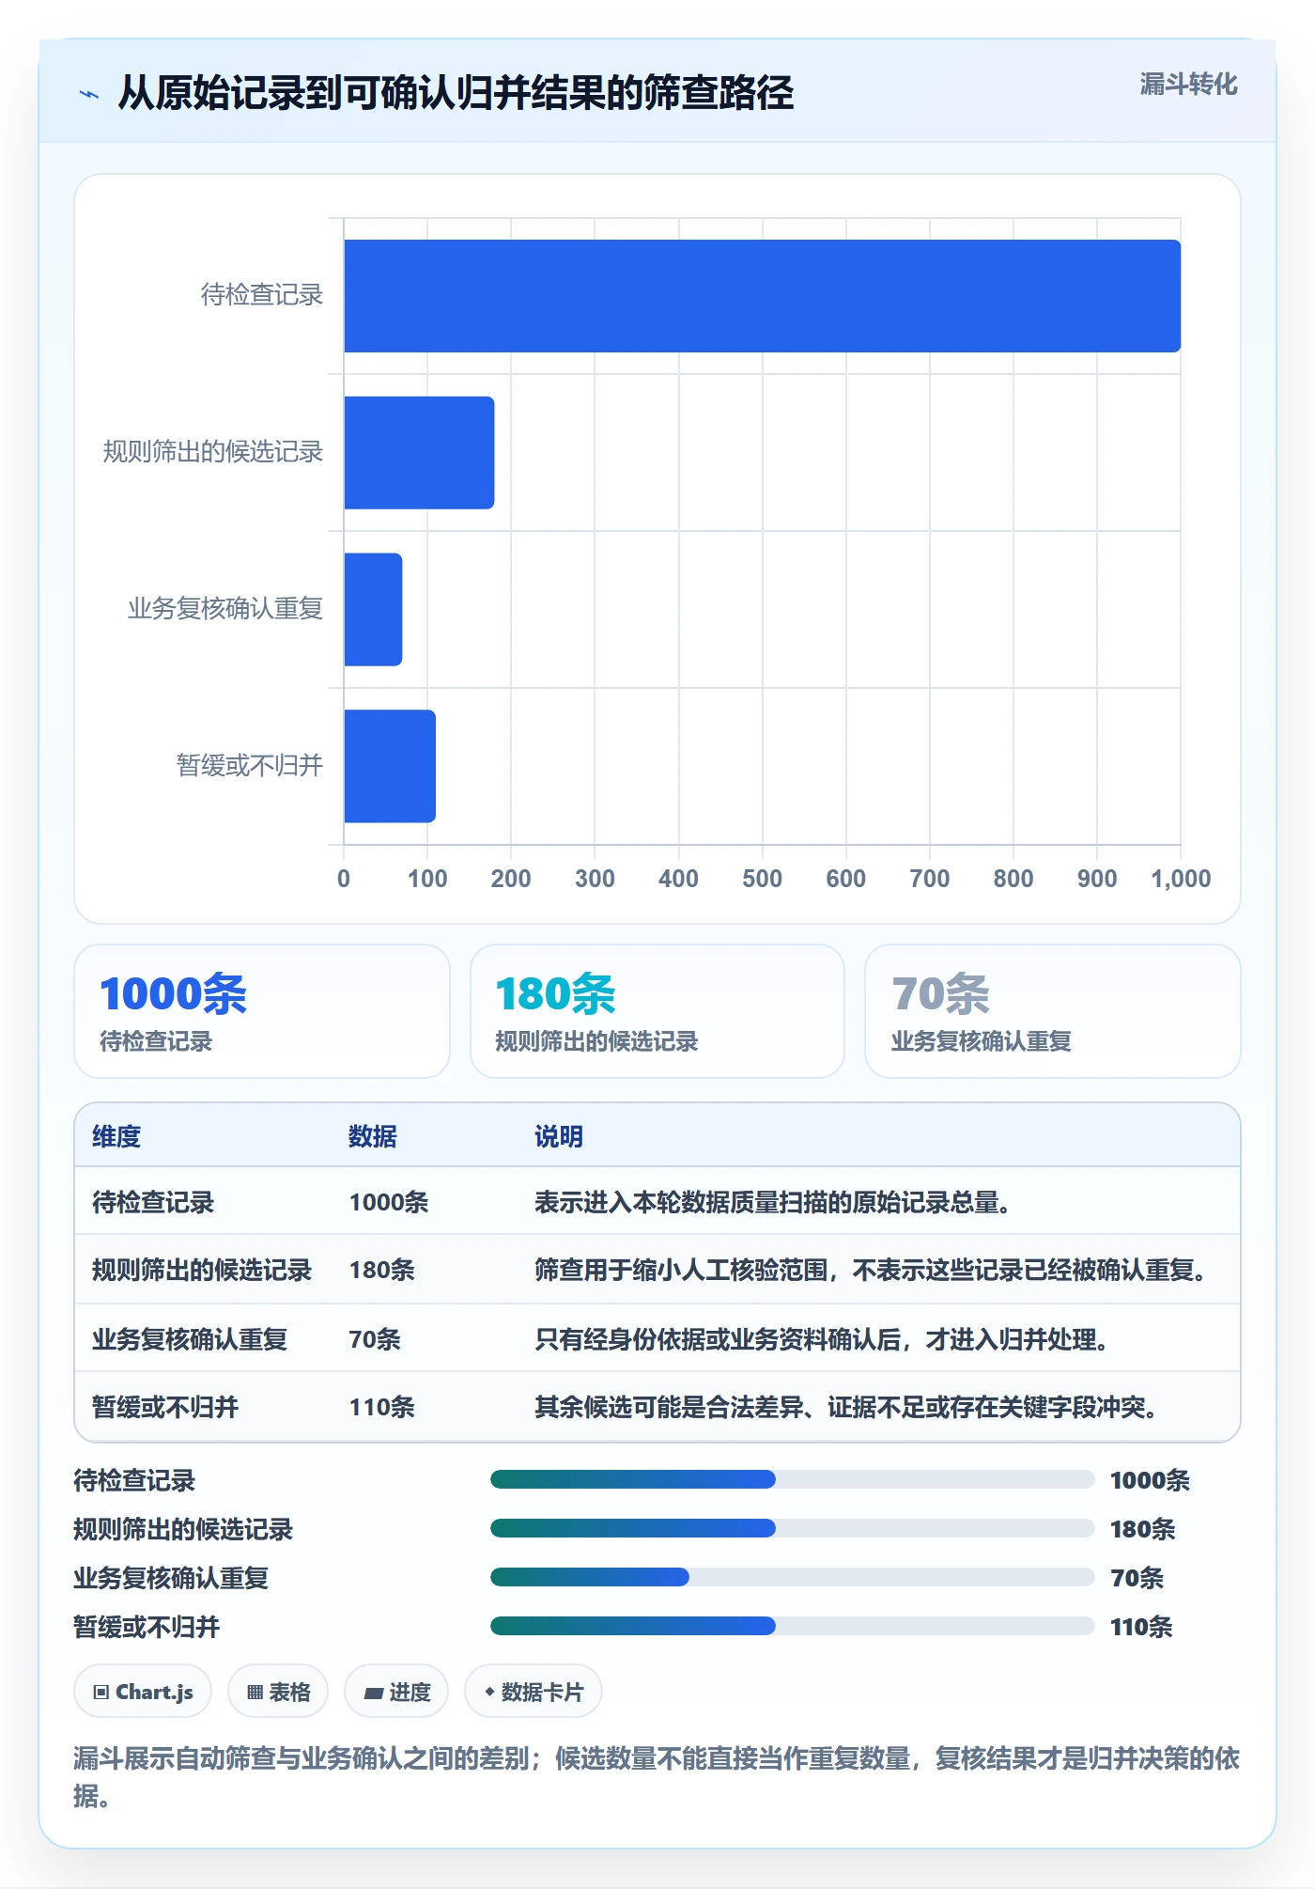The width and height of the screenshot is (1315, 1889).
Task: Open the 70条 confirmed duplicates data card
Action: (1053, 1011)
